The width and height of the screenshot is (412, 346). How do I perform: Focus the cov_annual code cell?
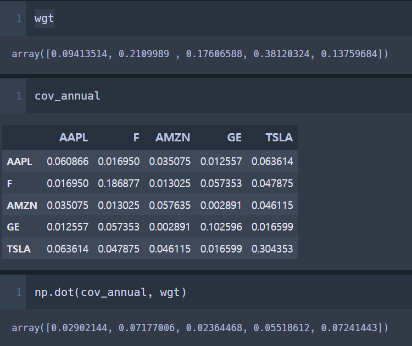pos(219,96)
